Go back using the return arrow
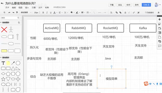 tap(2, 3)
